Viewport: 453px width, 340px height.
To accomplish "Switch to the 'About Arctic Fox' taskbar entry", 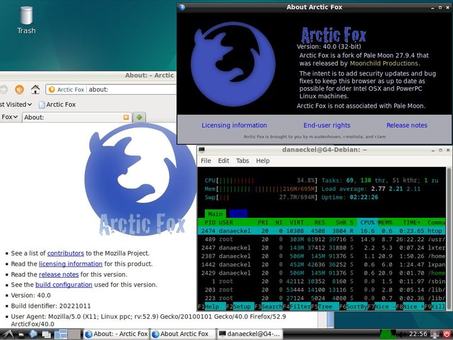I will 183,334.
